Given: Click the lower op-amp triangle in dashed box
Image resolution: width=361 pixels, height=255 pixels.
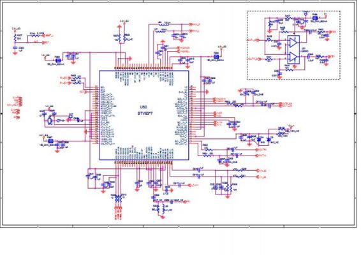Looking at the screenshot, I should tap(293, 57).
